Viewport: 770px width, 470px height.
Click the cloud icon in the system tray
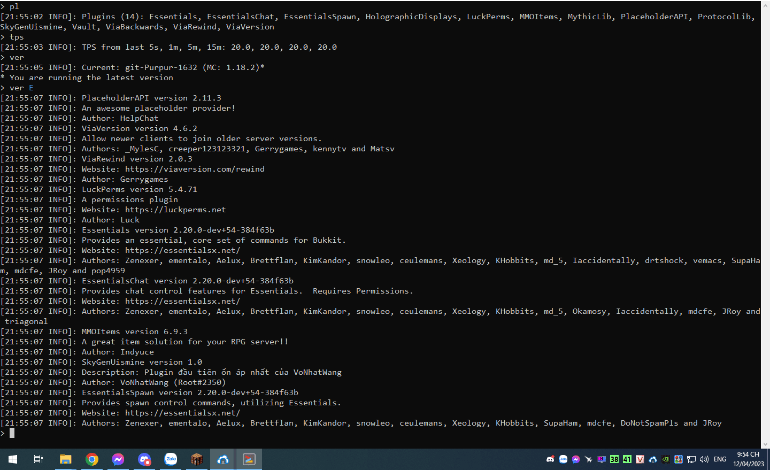click(x=653, y=459)
